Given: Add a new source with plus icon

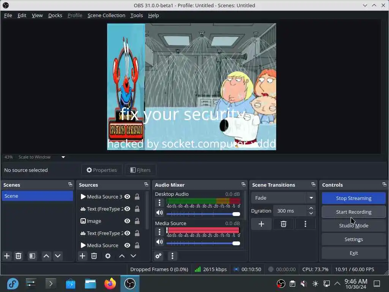Looking at the screenshot, I should pos(82,256).
